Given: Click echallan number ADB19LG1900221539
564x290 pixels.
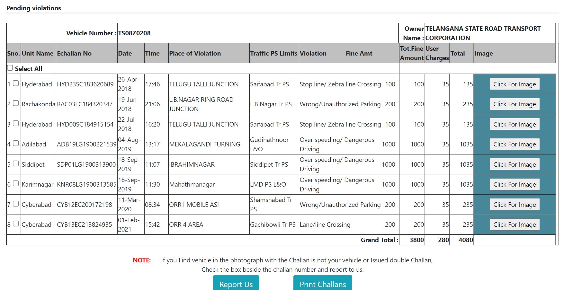Looking at the screenshot, I should [x=86, y=144].
